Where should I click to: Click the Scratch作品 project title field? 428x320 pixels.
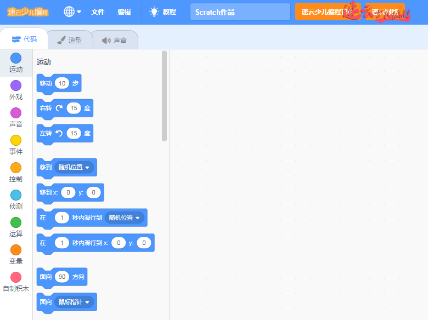click(240, 12)
